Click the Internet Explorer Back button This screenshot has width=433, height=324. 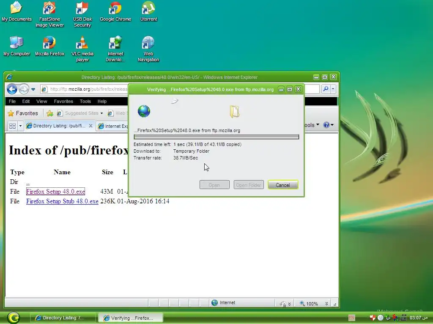12,89
